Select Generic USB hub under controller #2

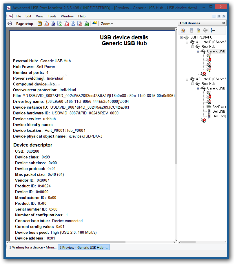216,88
